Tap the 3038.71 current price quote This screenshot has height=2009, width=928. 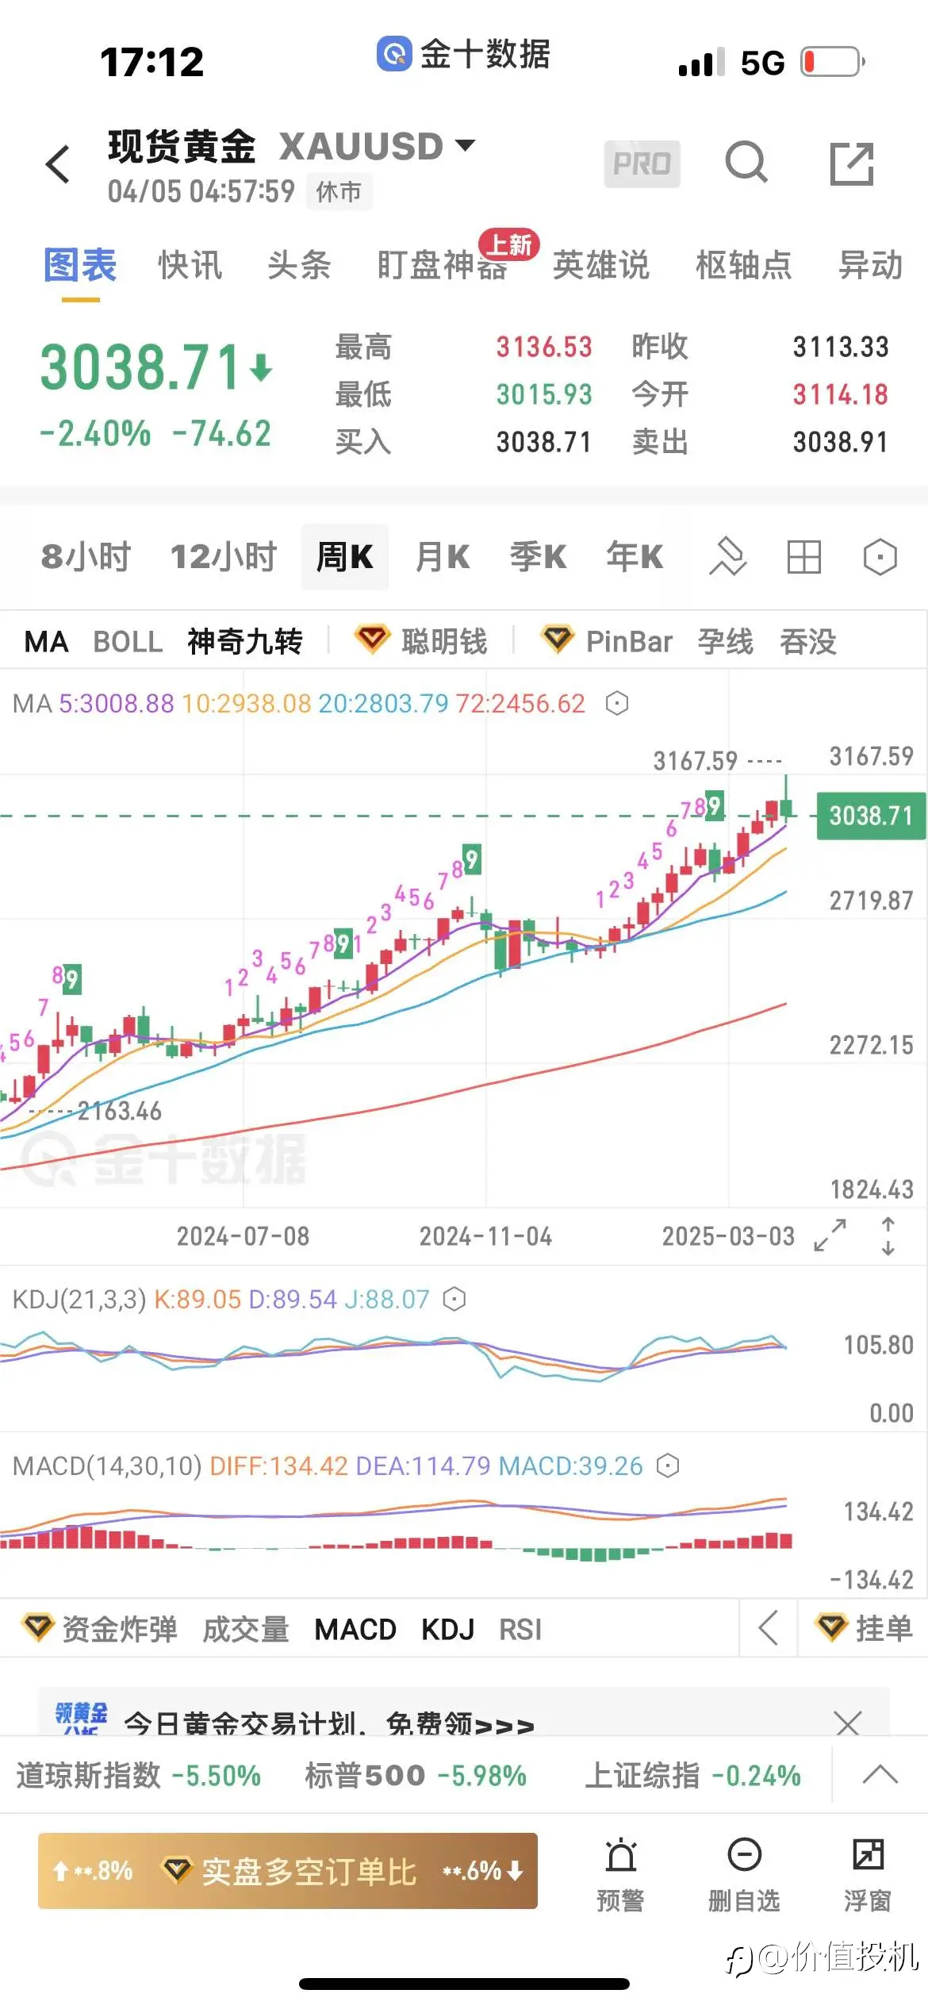point(140,367)
